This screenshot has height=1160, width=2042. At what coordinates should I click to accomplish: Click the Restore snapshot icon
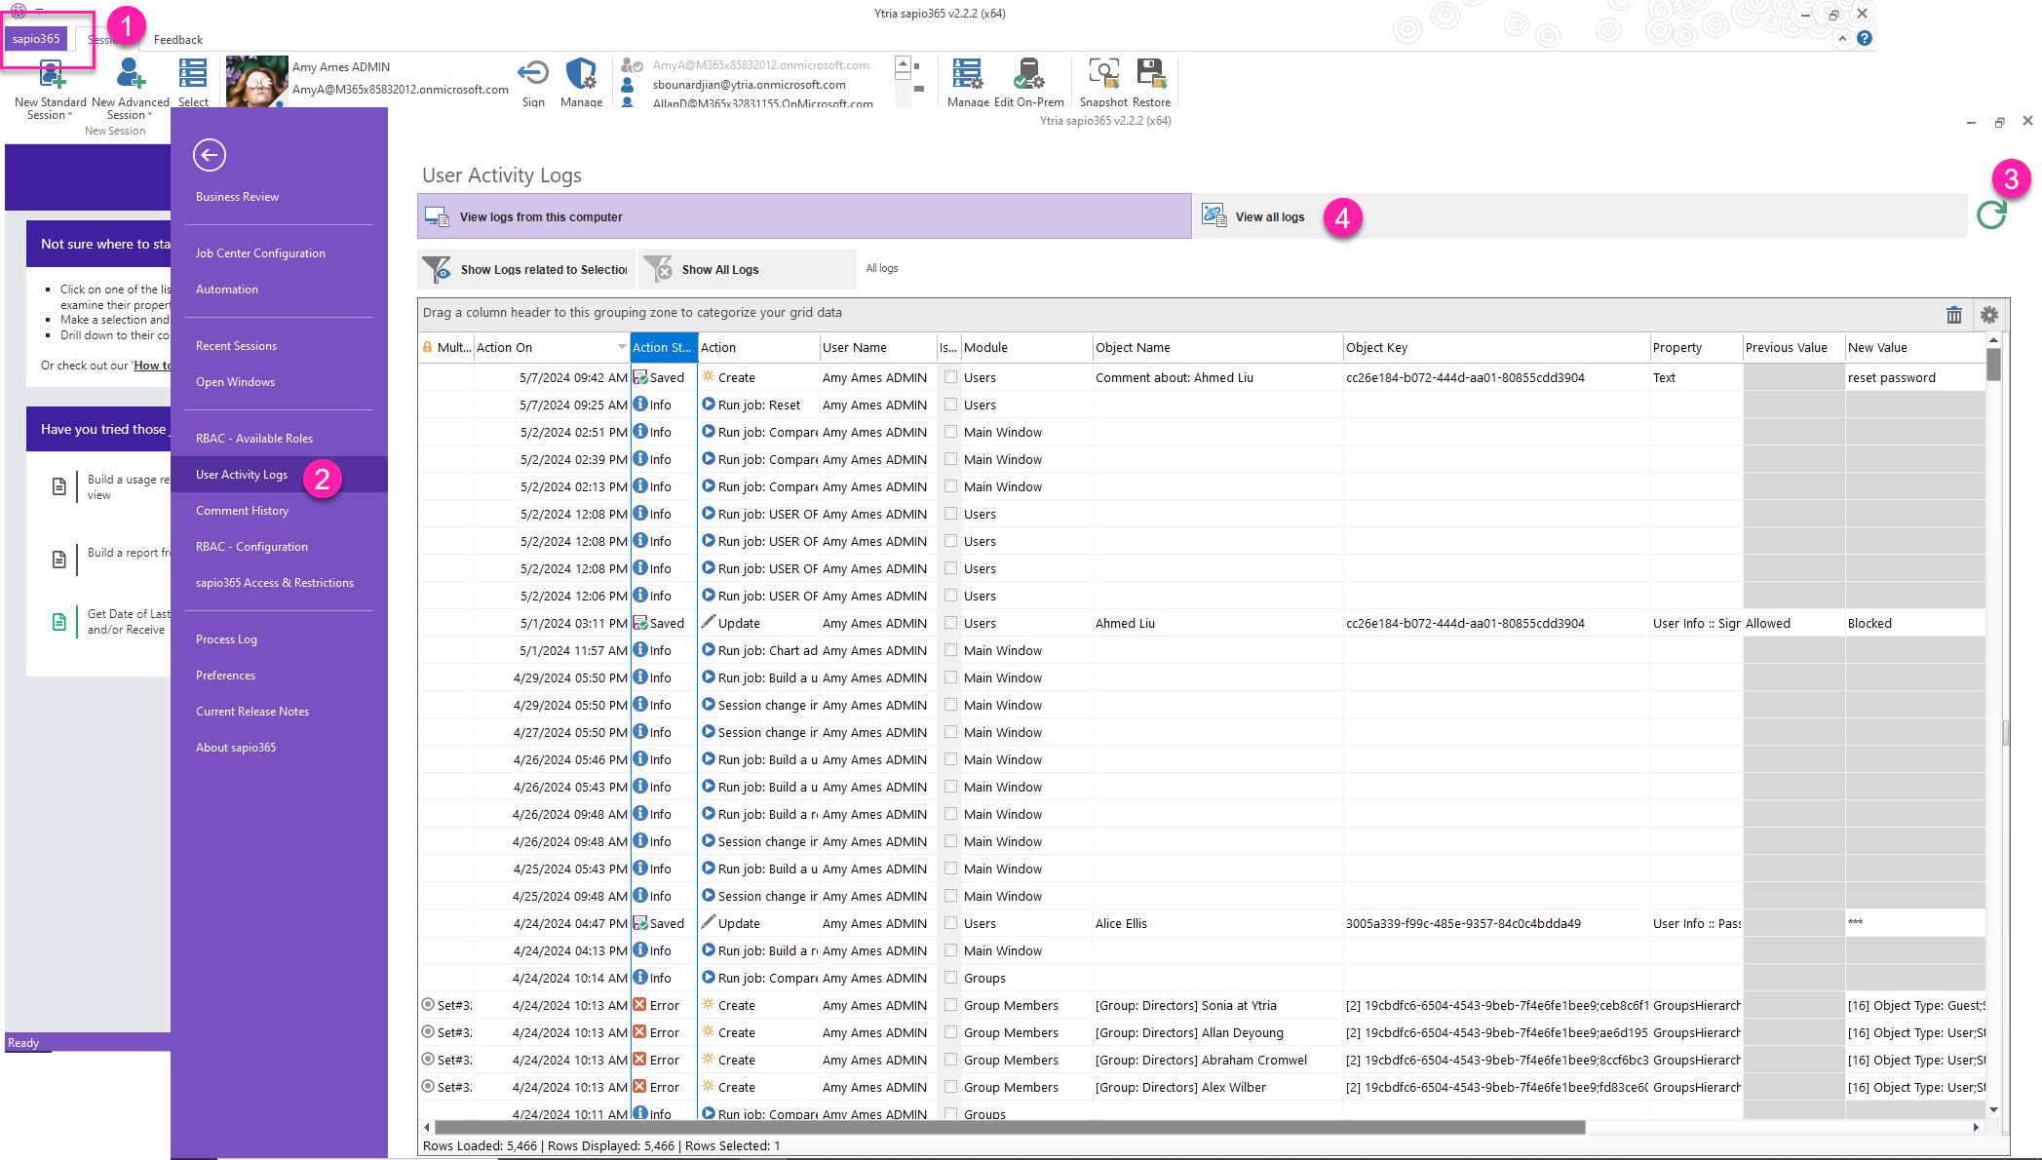1151,75
